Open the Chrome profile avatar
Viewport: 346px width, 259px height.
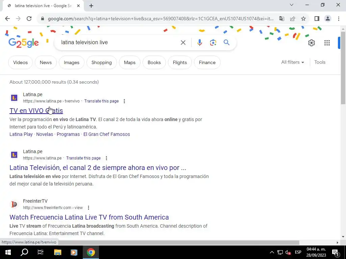coord(328,19)
